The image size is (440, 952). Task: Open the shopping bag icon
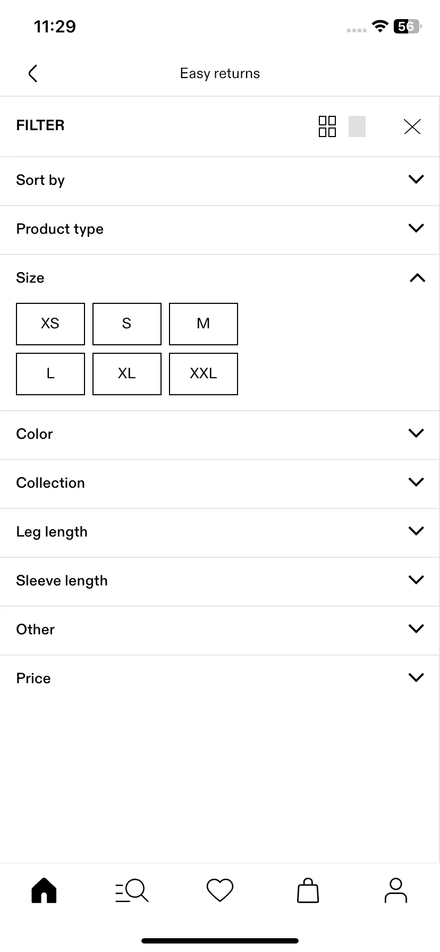coord(308,890)
